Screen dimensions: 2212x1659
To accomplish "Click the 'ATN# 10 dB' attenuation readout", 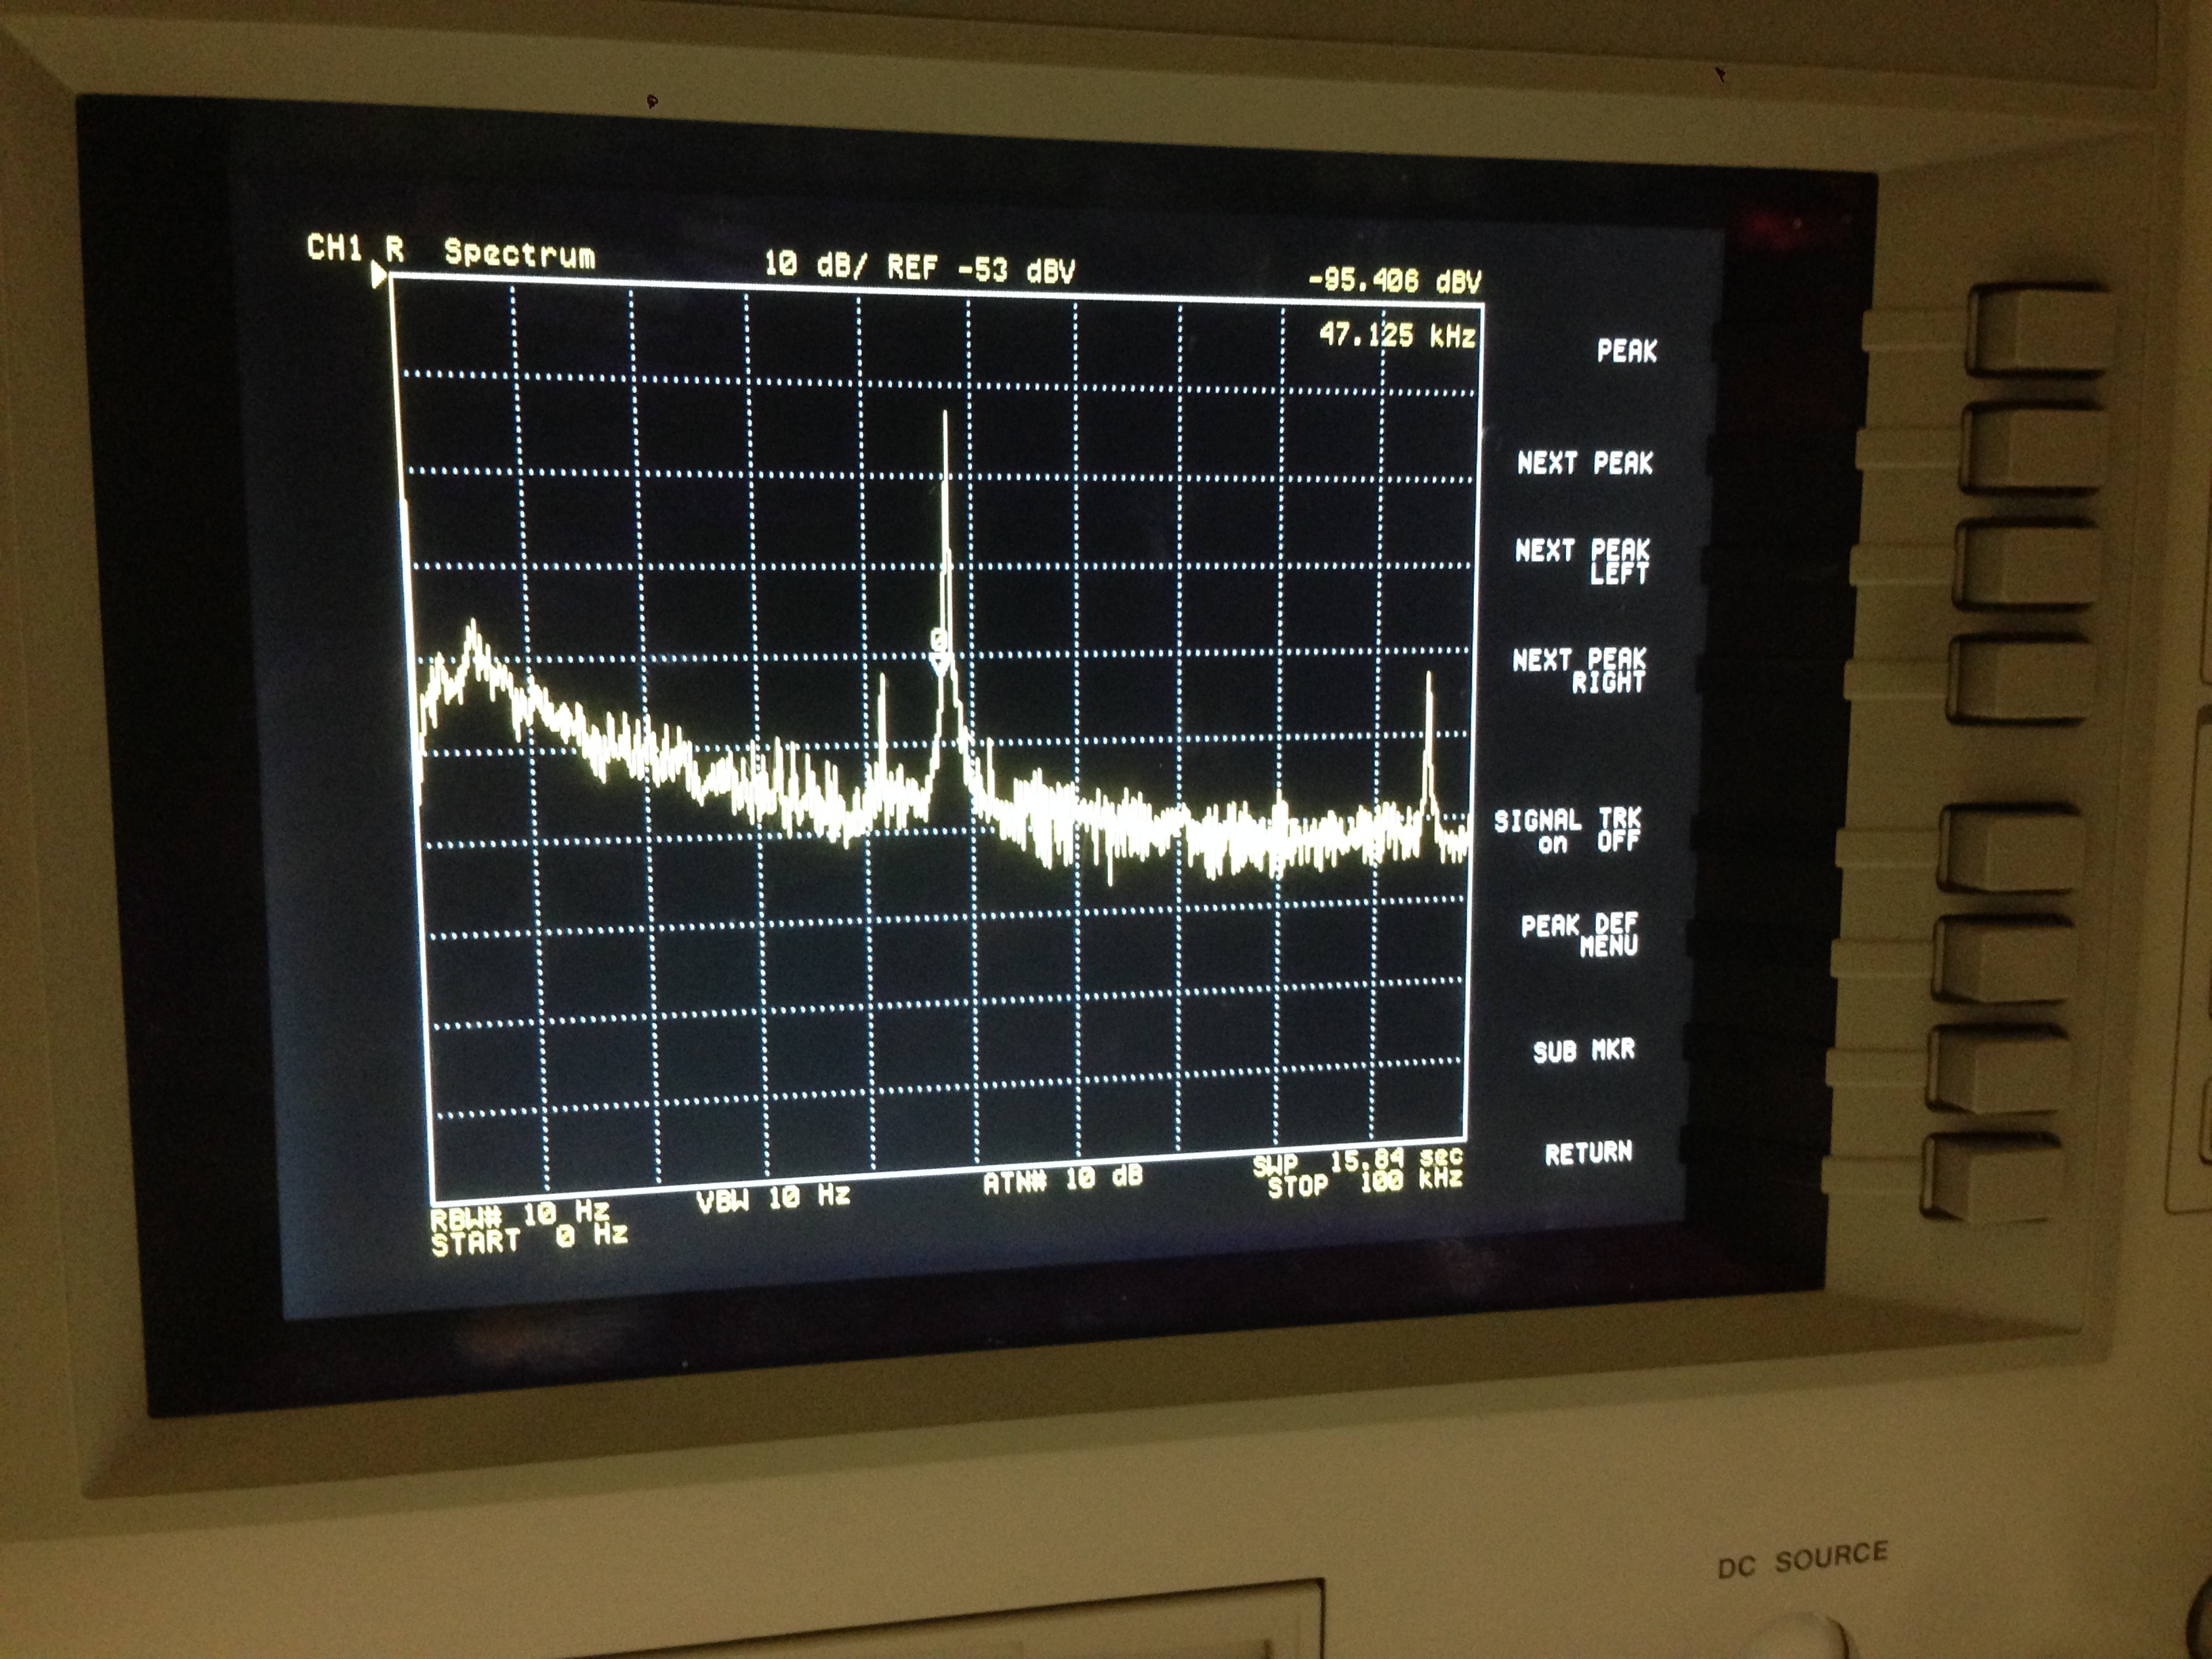I will (1062, 1181).
